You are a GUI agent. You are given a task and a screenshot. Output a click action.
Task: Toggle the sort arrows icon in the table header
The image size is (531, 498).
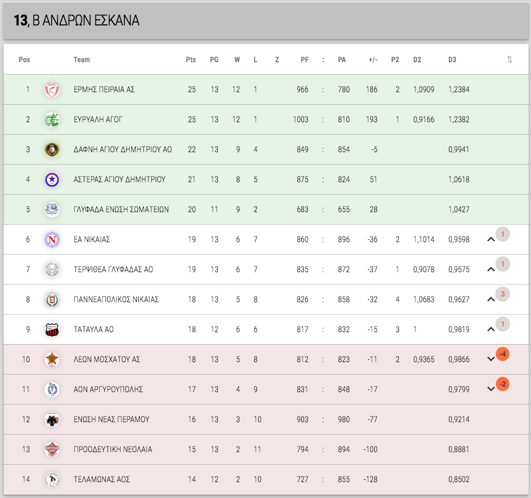pyautogui.click(x=509, y=59)
